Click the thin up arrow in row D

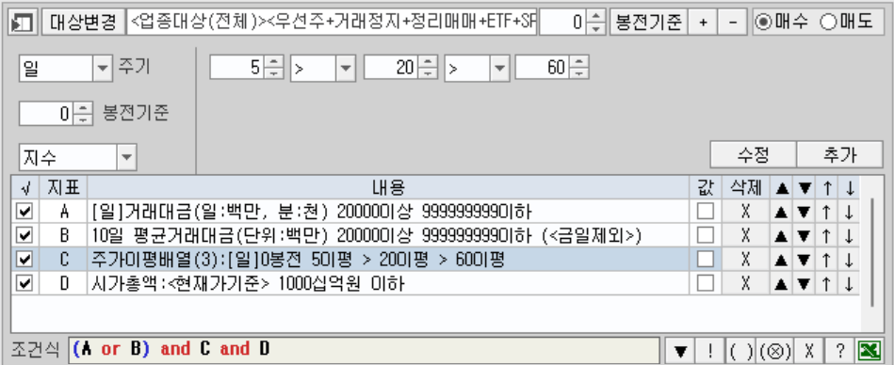coord(826,283)
